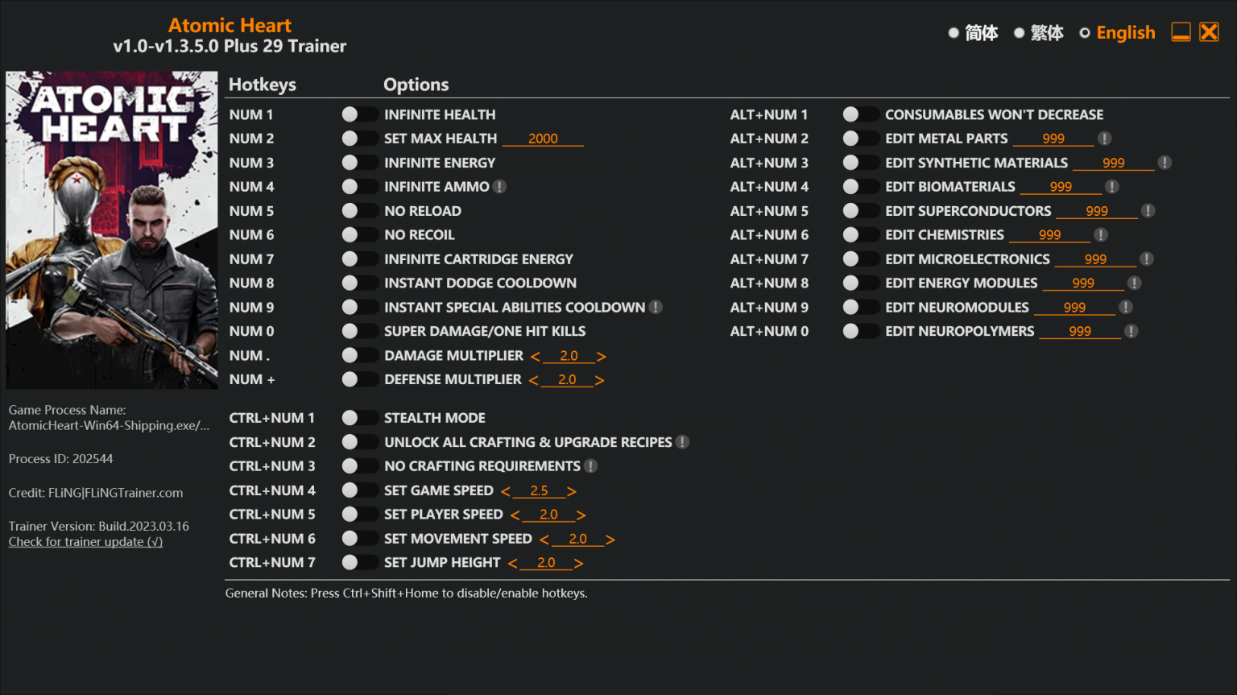Toggle Unlock All Crafting & Upgrade Recipes

(359, 442)
